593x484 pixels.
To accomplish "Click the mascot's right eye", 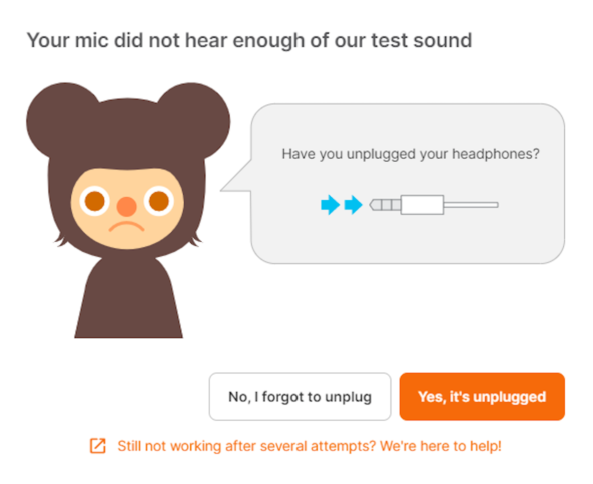I will pos(159,201).
